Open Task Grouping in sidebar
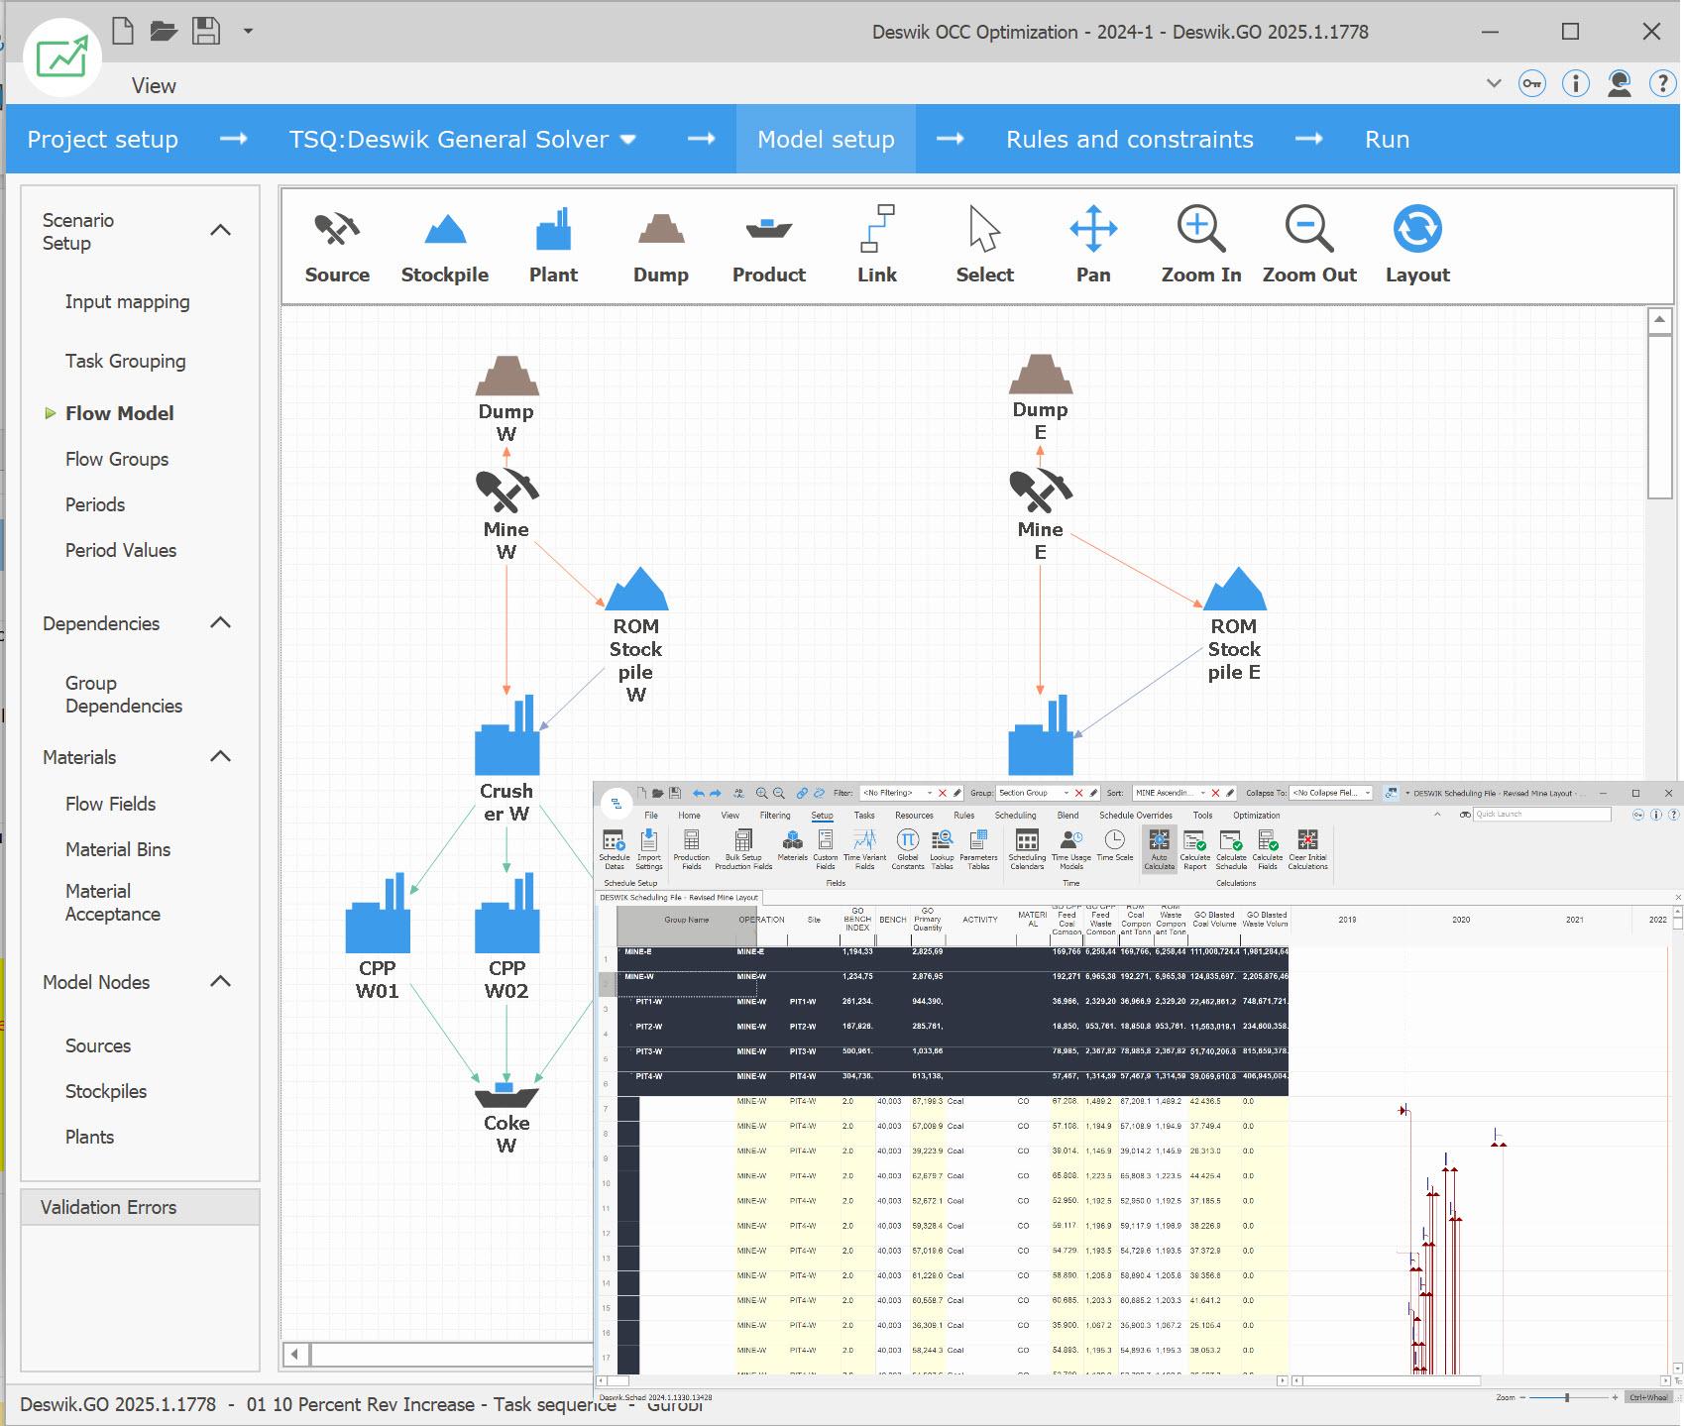The height and width of the screenshot is (1426, 1684). point(125,361)
